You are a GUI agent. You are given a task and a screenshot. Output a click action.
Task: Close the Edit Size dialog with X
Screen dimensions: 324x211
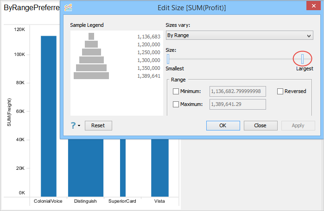coord(313,6)
